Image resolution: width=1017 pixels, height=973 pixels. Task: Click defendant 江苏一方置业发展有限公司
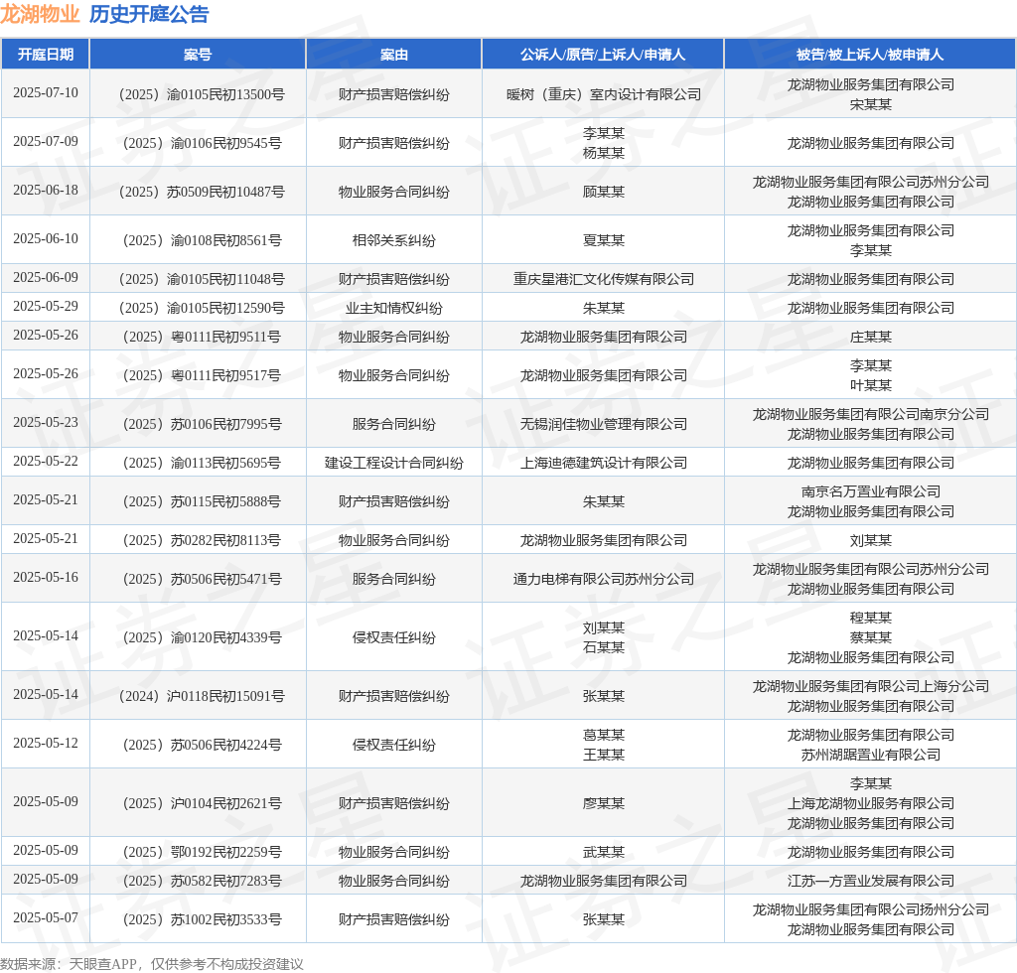(870, 881)
